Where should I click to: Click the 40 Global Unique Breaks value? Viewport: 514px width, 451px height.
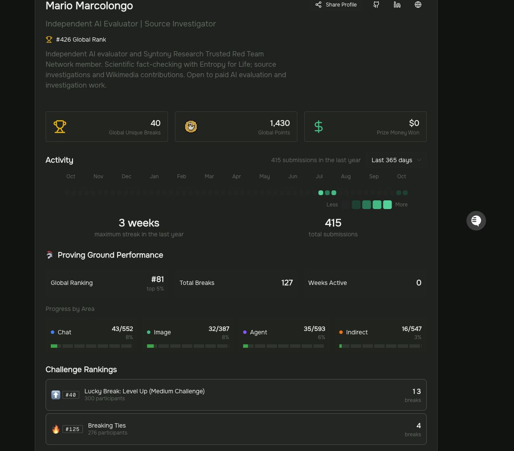click(x=155, y=123)
